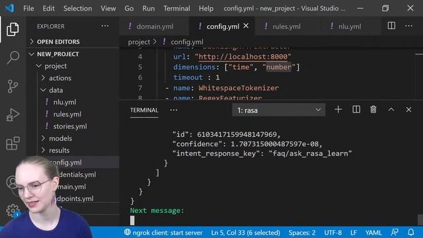Open the Help menu
This screenshot has height=238, width=423.
(206, 9)
